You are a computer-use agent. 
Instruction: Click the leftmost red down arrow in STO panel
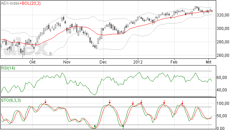[46, 101]
